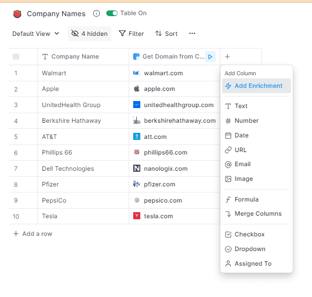Select the AT&T company cell
This screenshot has width=312, height=297.
(x=83, y=137)
